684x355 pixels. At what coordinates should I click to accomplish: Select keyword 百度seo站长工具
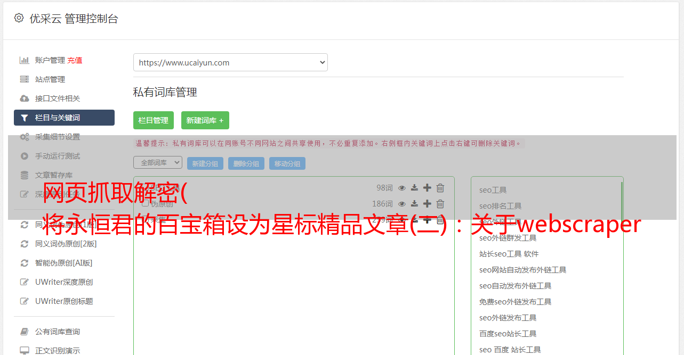click(508, 334)
